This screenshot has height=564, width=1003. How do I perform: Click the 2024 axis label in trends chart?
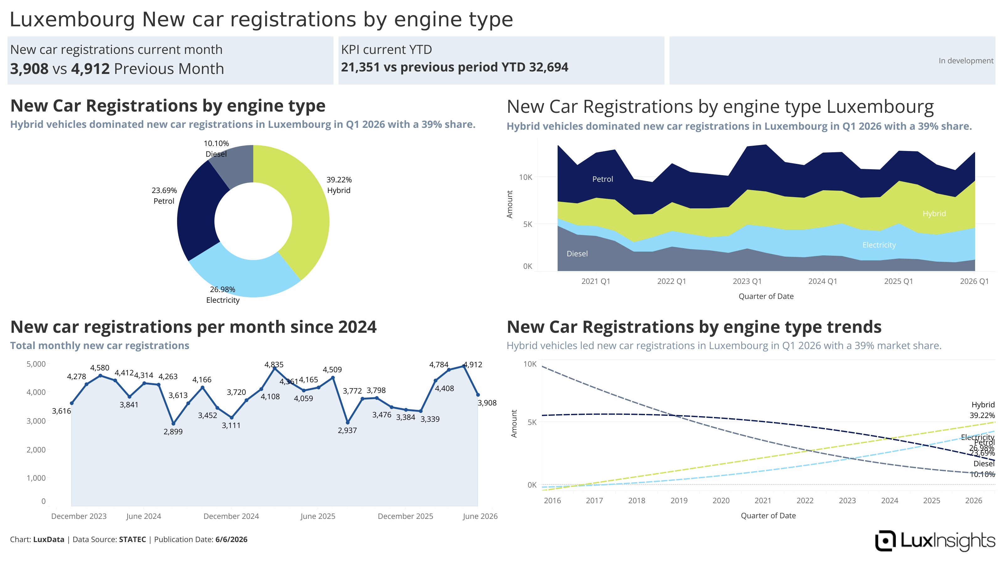point(890,501)
